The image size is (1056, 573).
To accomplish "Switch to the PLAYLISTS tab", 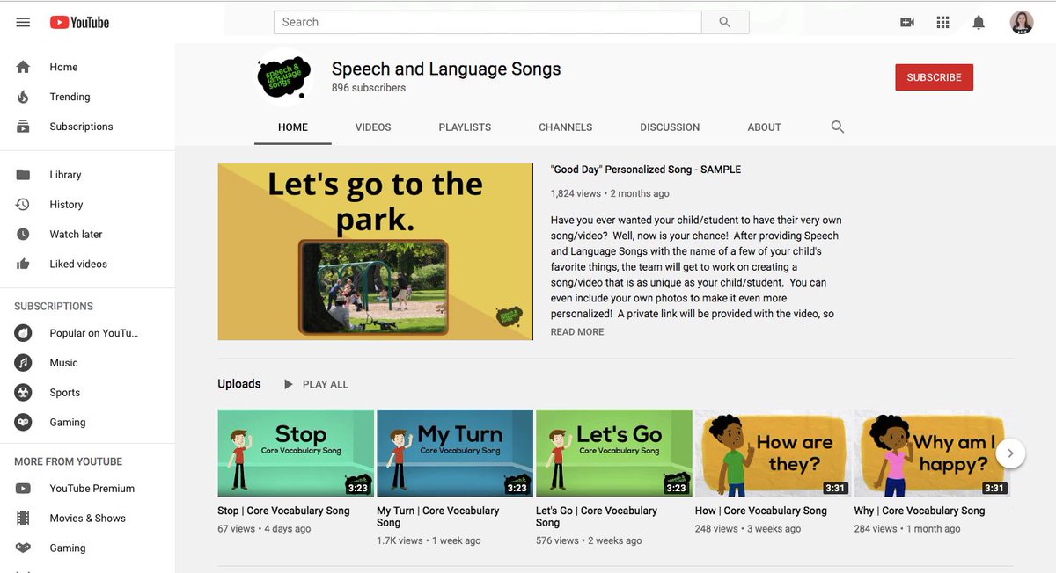I will [x=465, y=127].
